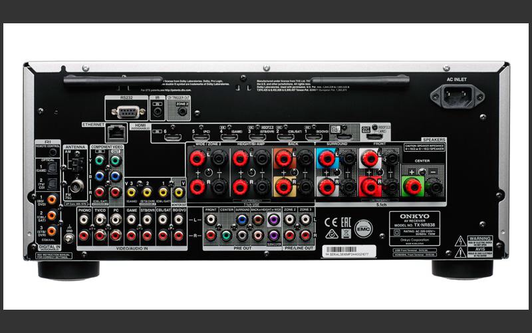Click the CE certification mark
532x333 pixels.
[331, 222]
